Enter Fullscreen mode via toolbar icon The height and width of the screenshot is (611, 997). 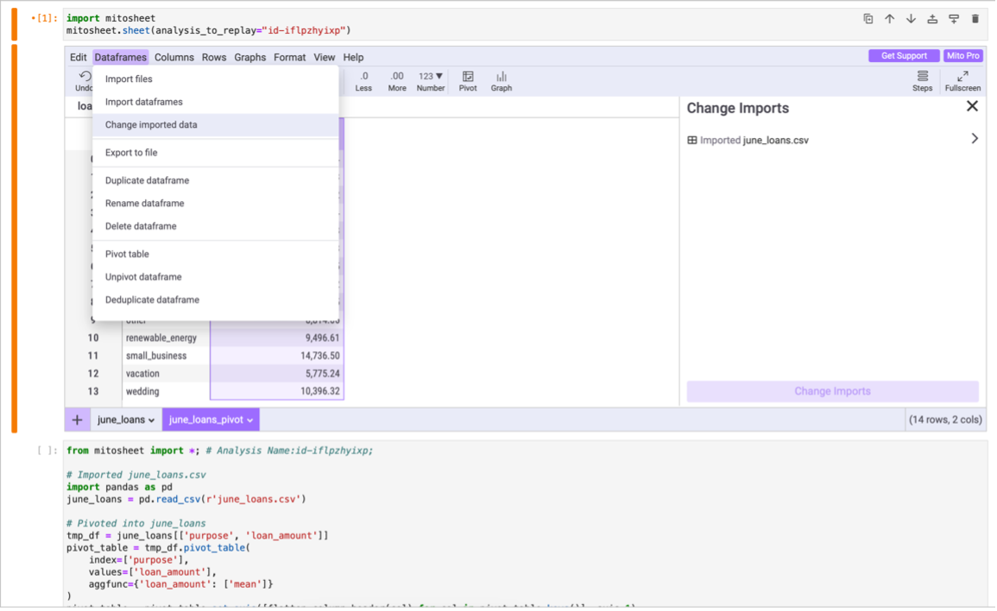point(962,77)
